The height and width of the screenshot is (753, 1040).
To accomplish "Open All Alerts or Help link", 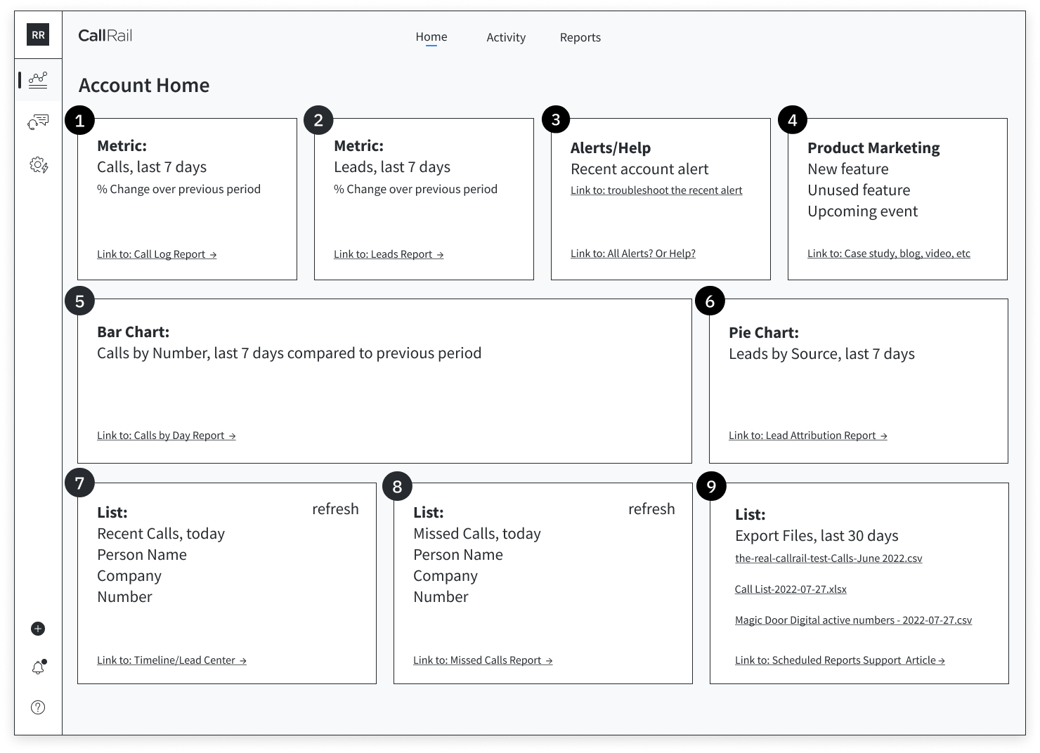I will pyautogui.click(x=633, y=254).
